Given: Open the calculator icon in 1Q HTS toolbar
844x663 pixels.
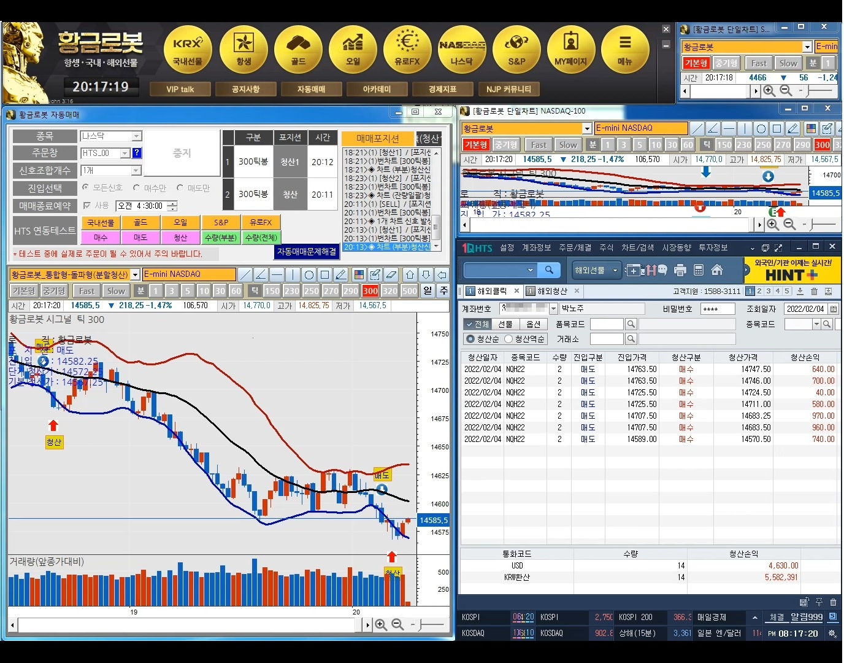Looking at the screenshot, I should pyautogui.click(x=698, y=270).
